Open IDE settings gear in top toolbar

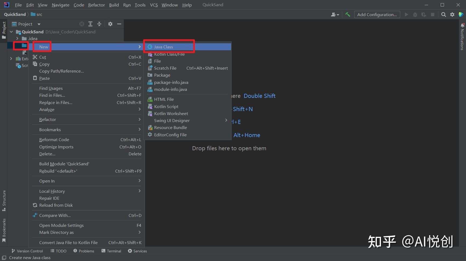click(x=452, y=15)
